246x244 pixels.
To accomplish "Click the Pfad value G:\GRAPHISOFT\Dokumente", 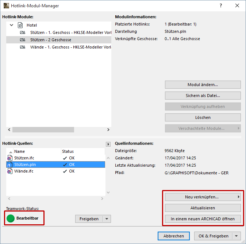I will click(196, 173).
